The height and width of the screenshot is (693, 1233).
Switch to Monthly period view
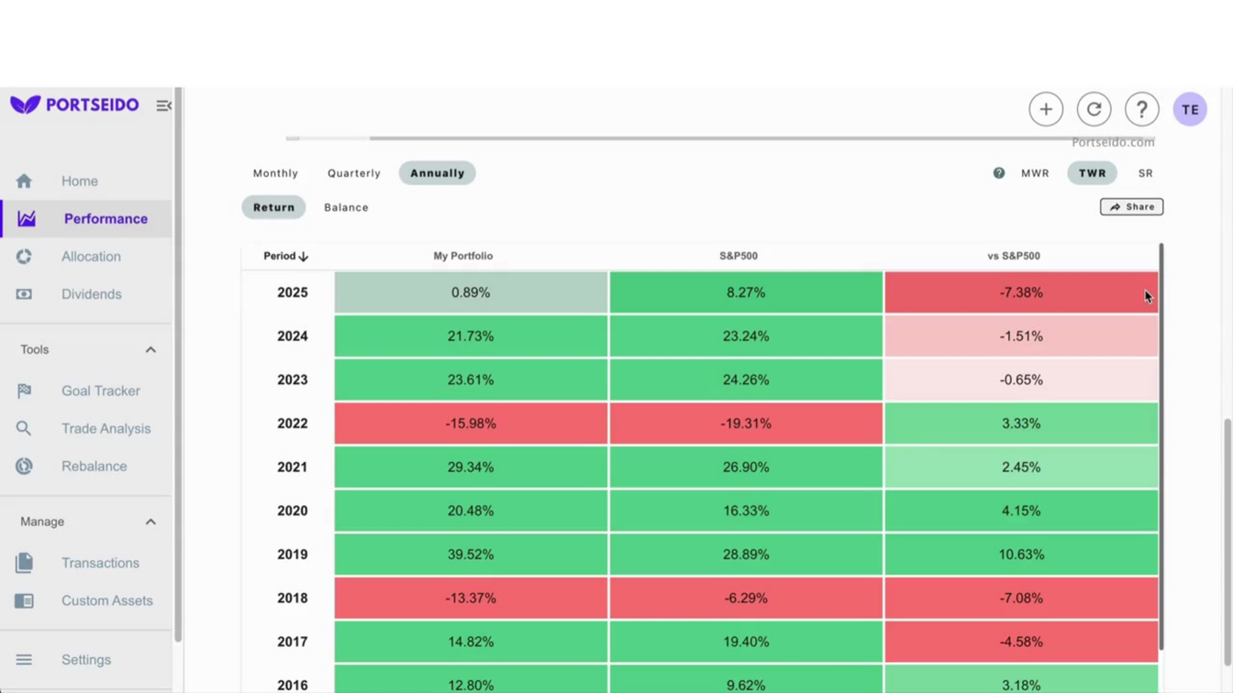click(x=275, y=172)
